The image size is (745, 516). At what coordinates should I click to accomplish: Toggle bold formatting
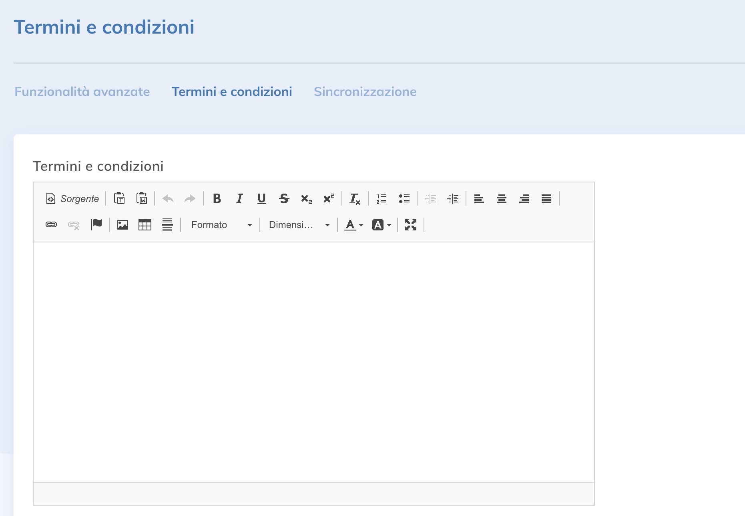217,199
